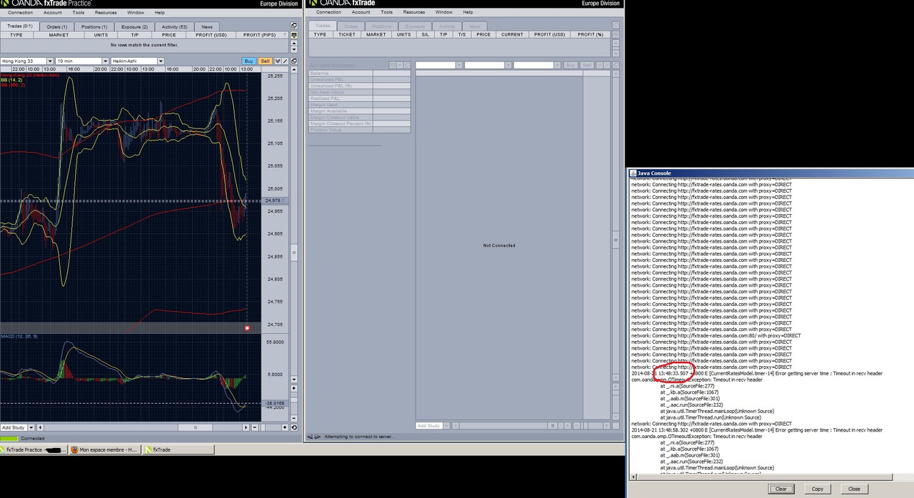Switch to the Positions (1) tab
This screenshot has width=914, height=498.
[95, 26]
